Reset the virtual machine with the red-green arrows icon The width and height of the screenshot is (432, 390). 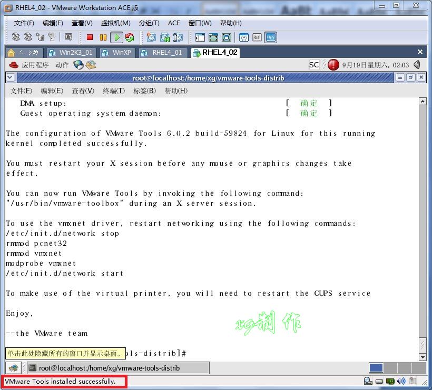(130, 37)
